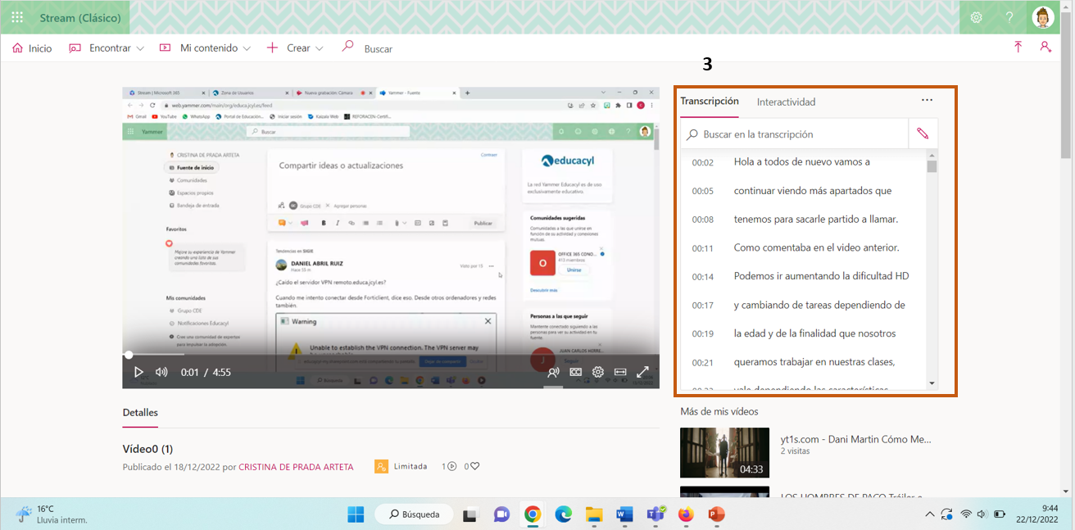Open LOS HOMBRES DE PACO video link
The width and height of the screenshot is (1075, 530).
click(851, 496)
